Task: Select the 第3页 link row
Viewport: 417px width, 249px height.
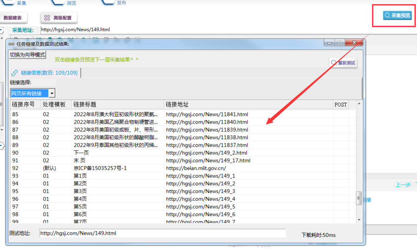Action: point(183,192)
